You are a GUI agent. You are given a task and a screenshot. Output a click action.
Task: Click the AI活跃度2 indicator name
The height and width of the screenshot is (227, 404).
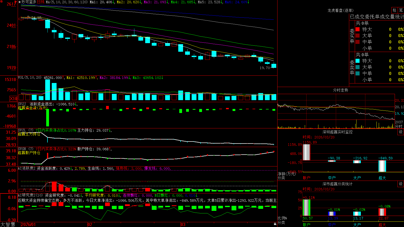click(x=27, y=168)
